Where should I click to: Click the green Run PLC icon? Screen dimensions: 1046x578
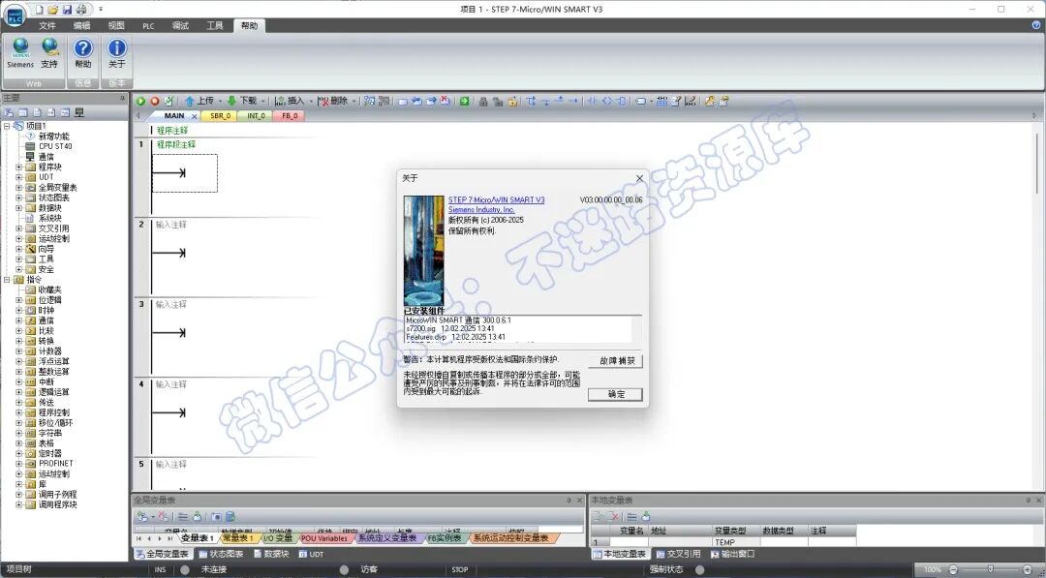tap(140, 101)
